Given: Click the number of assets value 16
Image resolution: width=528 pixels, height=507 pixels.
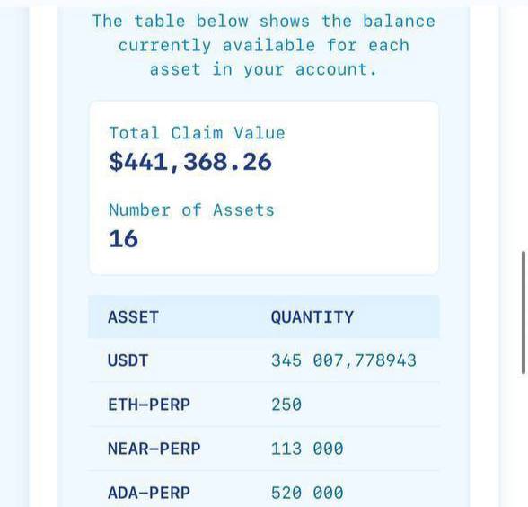Looking at the screenshot, I should click(x=123, y=239).
